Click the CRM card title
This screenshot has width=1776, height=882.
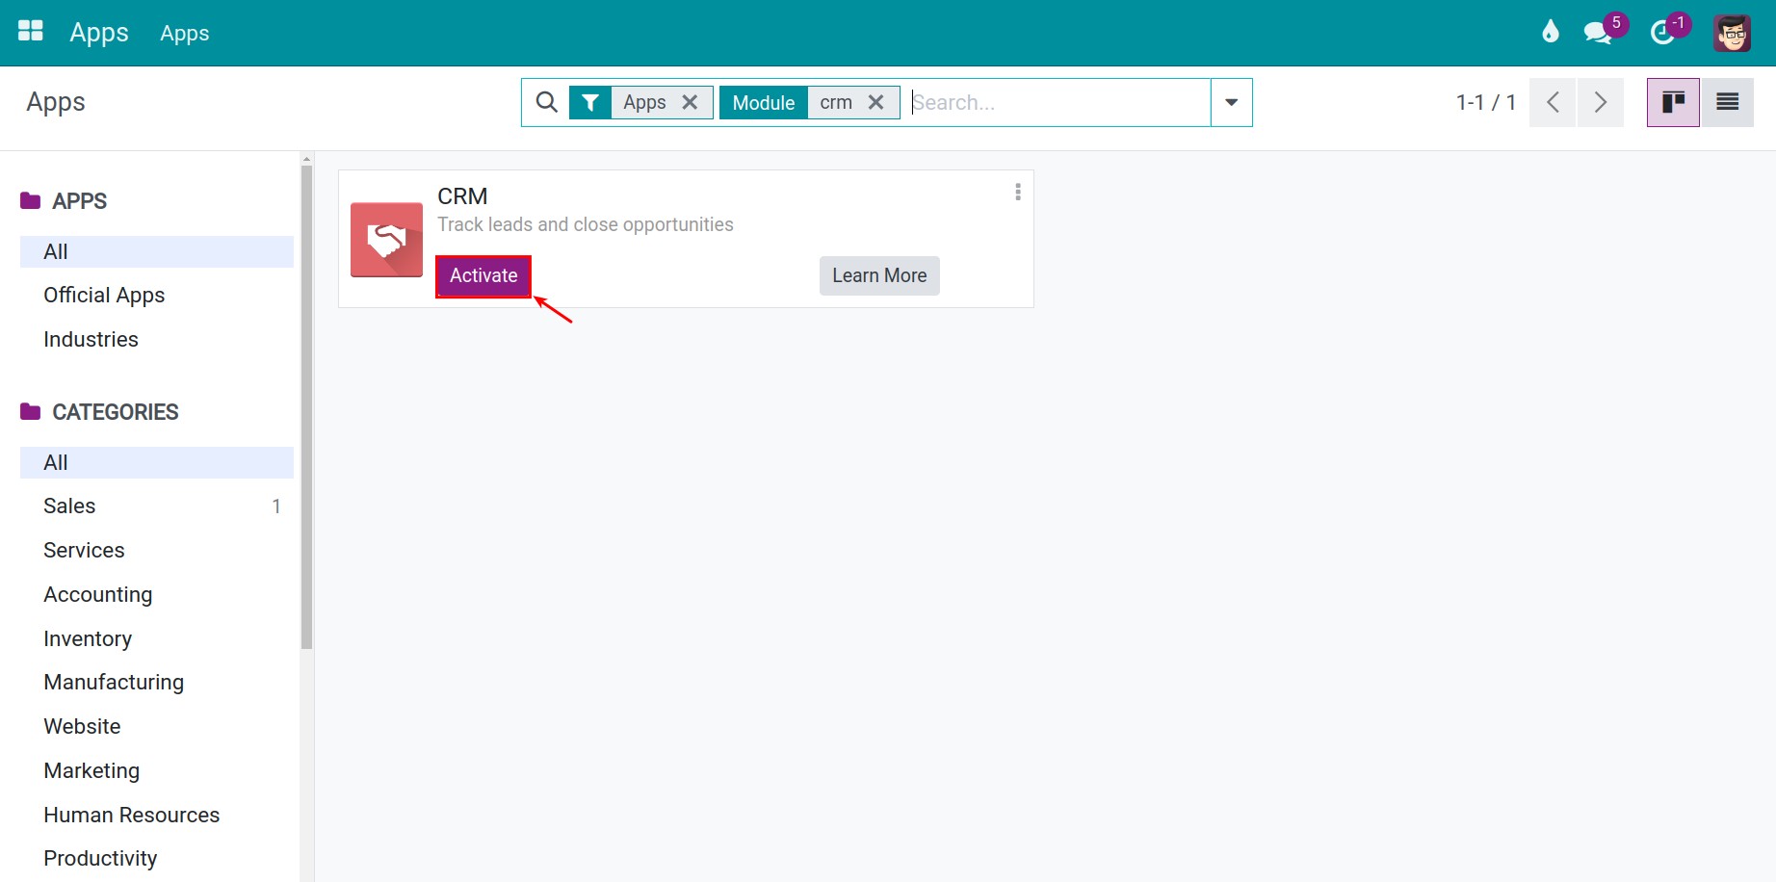point(462,196)
